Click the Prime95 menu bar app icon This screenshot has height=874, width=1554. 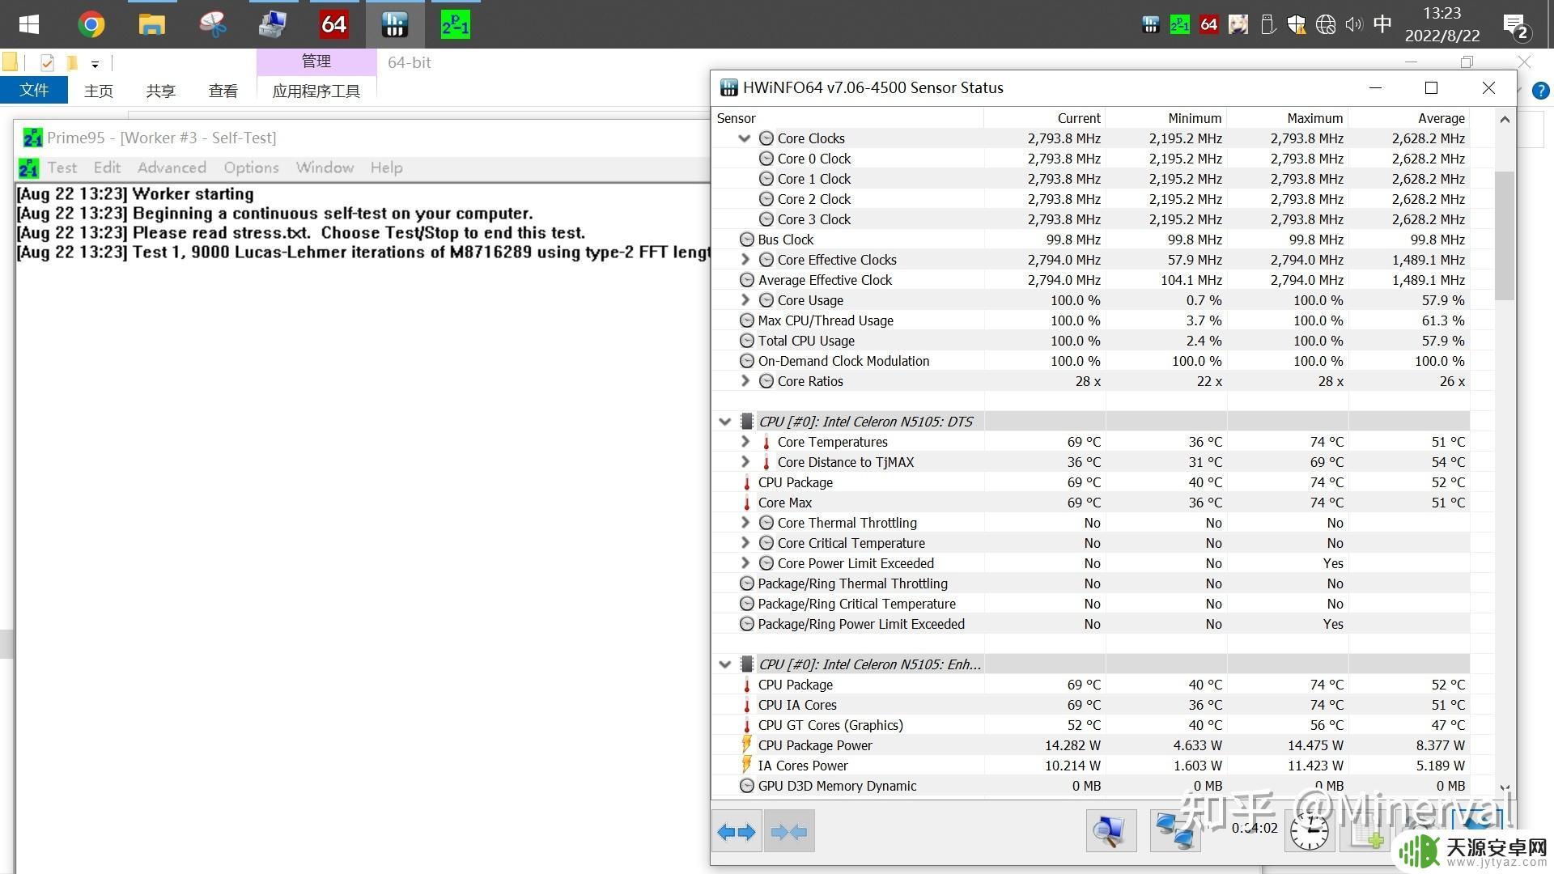28,168
